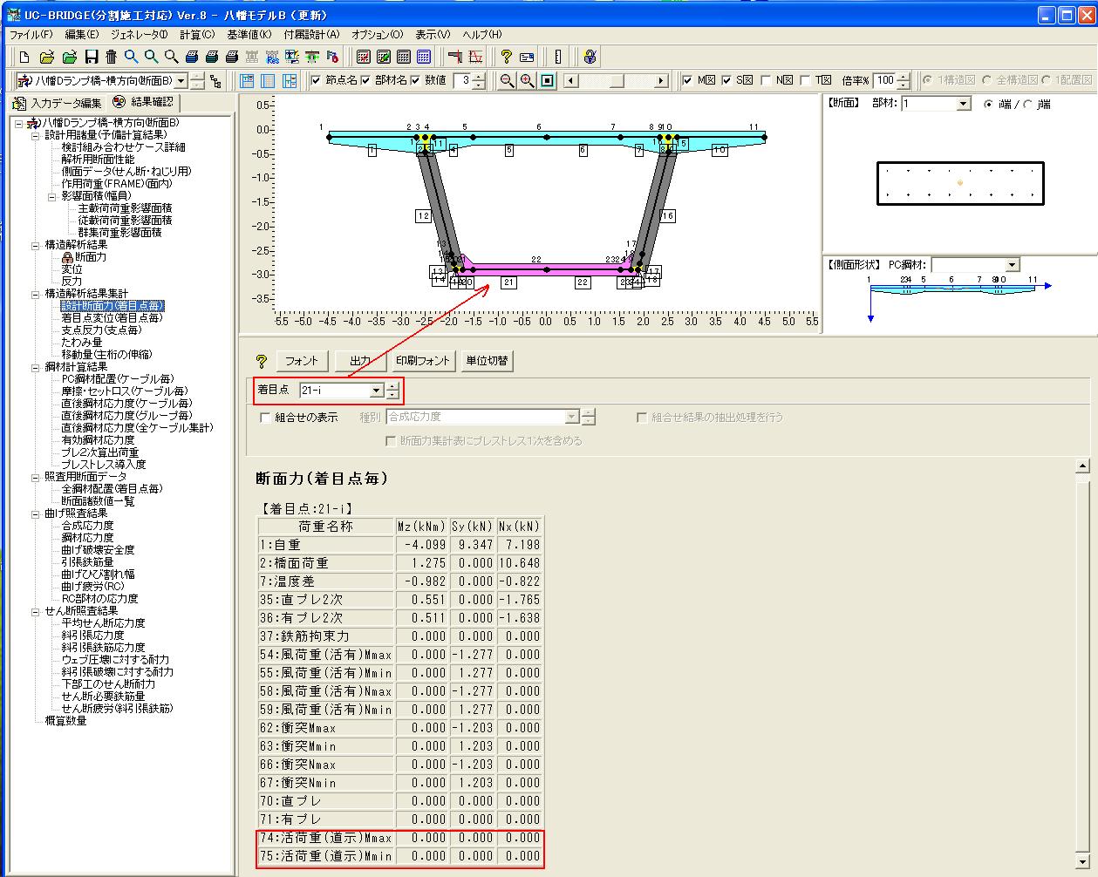Click the padlock icon in the top toolbar
Image resolution: width=1098 pixels, height=877 pixels.
point(590,58)
